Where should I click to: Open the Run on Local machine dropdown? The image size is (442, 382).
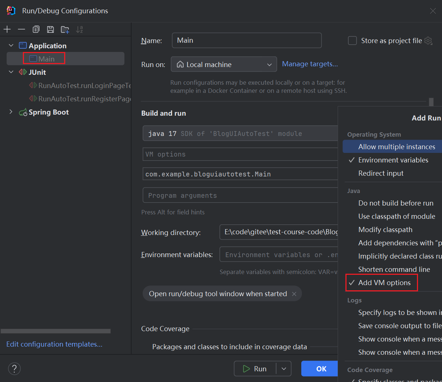[224, 64]
